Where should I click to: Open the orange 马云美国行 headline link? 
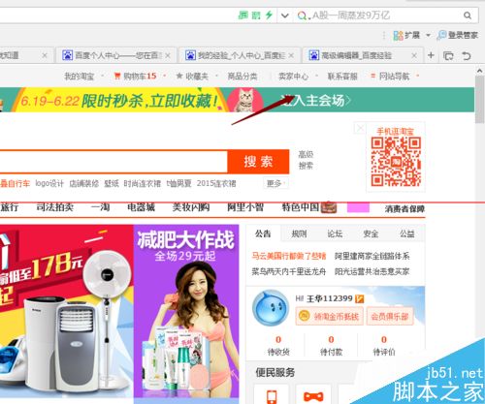click(289, 256)
